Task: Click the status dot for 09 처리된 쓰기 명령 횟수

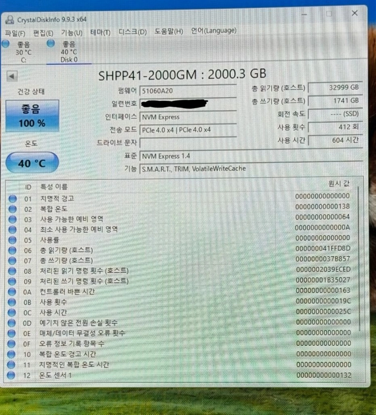Action: (x=12, y=281)
